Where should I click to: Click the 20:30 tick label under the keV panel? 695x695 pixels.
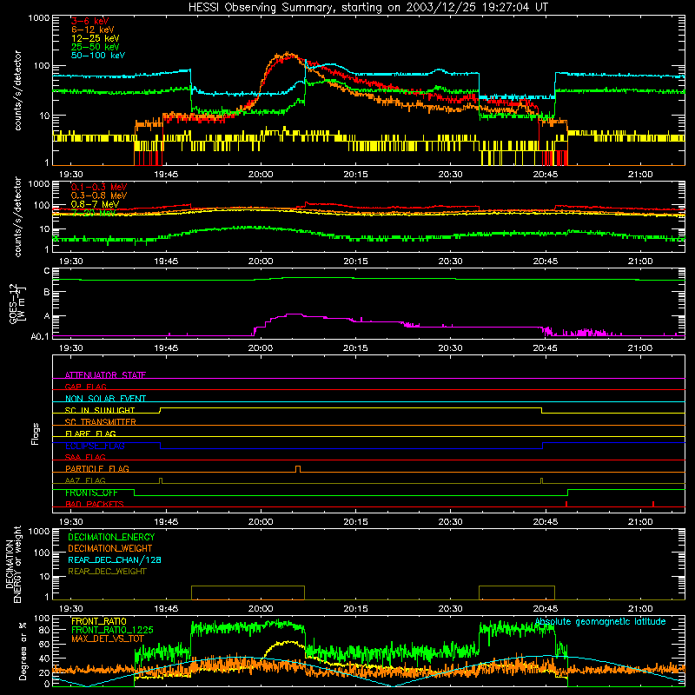point(450,175)
